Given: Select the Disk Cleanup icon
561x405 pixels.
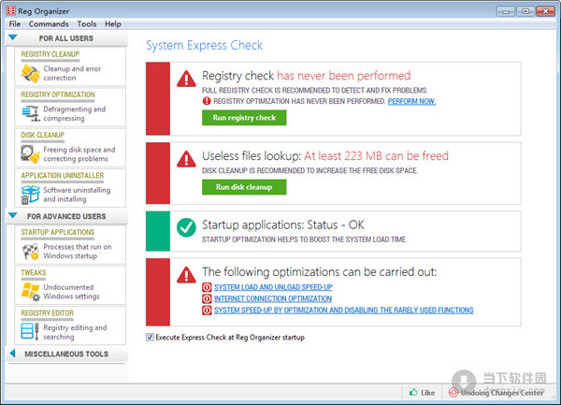Looking at the screenshot, I should [x=29, y=154].
